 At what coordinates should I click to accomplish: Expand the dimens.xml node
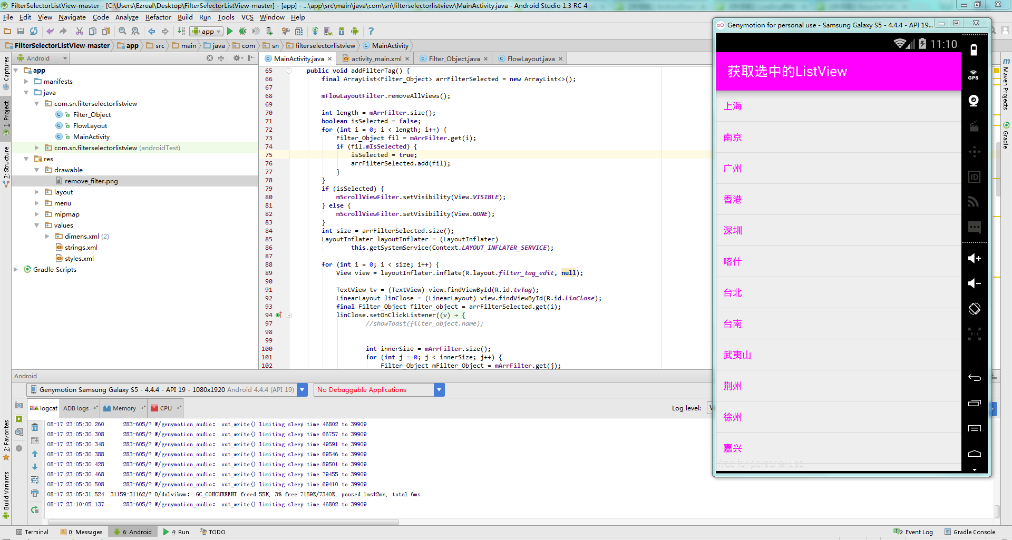[x=47, y=236]
